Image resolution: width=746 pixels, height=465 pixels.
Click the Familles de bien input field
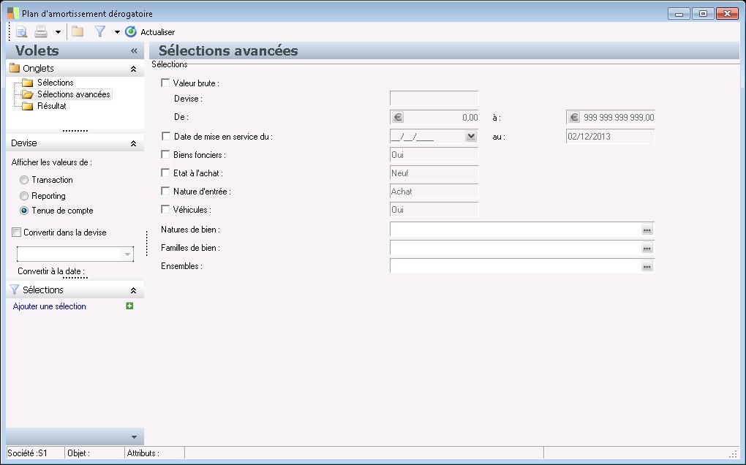(516, 248)
